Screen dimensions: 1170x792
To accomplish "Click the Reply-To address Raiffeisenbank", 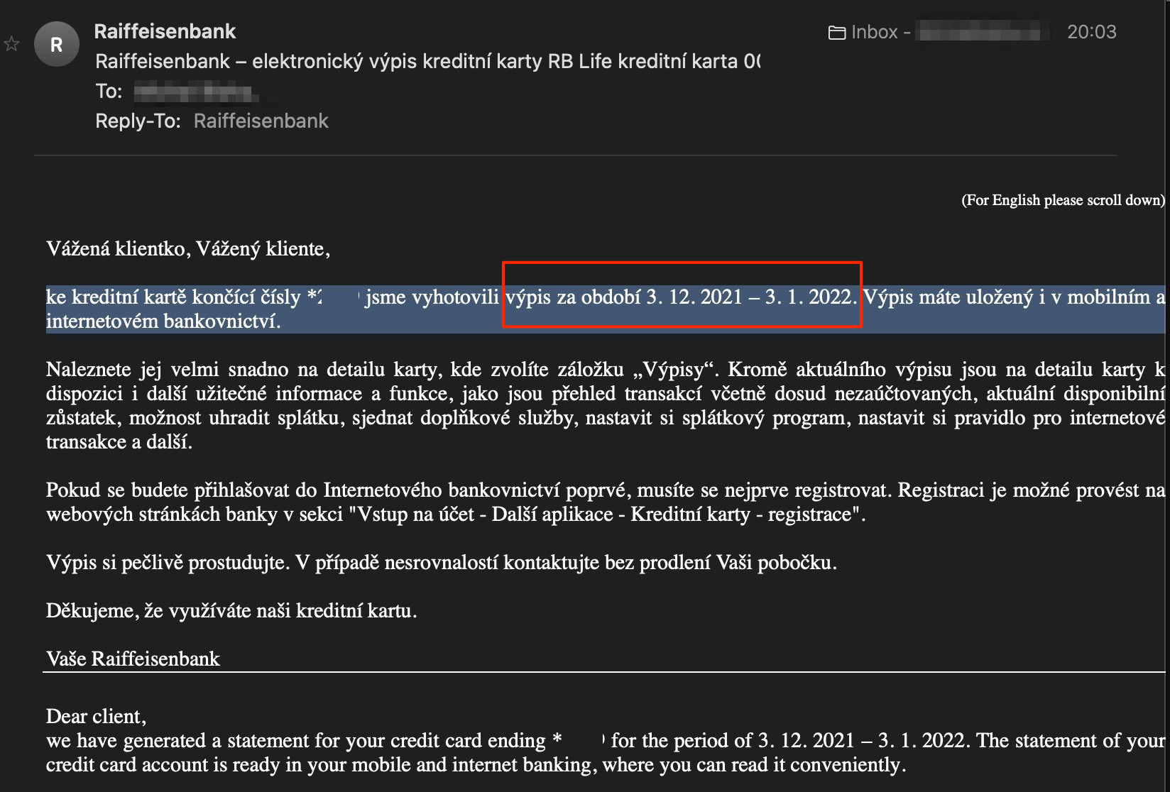I will click(x=261, y=121).
